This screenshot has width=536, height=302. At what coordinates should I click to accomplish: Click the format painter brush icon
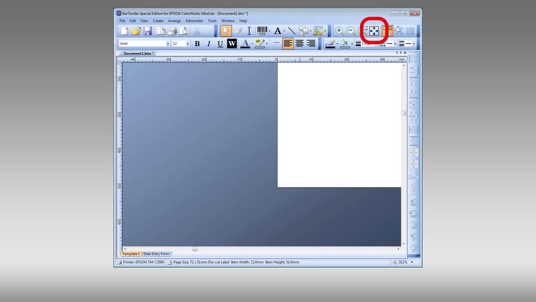point(238,31)
